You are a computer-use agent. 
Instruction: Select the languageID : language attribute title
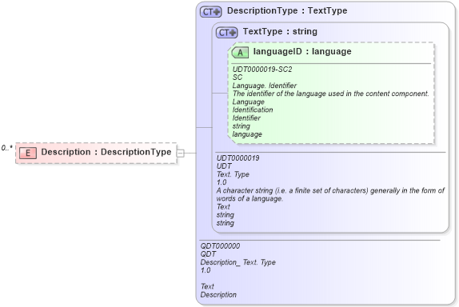[x=302, y=51]
